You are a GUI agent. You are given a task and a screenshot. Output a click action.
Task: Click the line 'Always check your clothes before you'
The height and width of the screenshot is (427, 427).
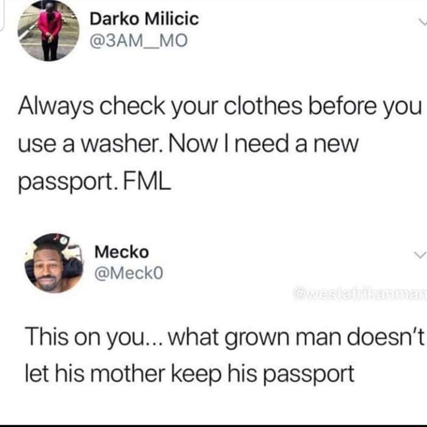click(x=220, y=107)
